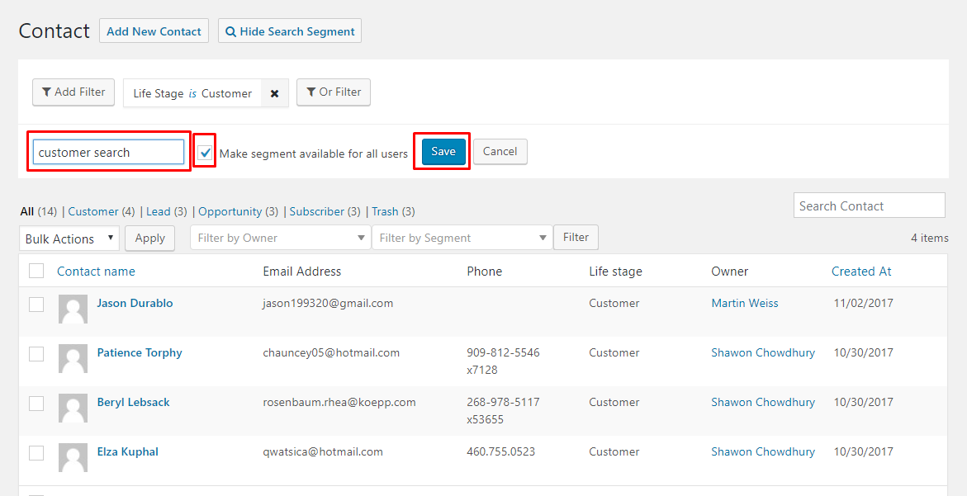
Task: Click Patience Torphy's avatar image
Action: click(x=73, y=359)
